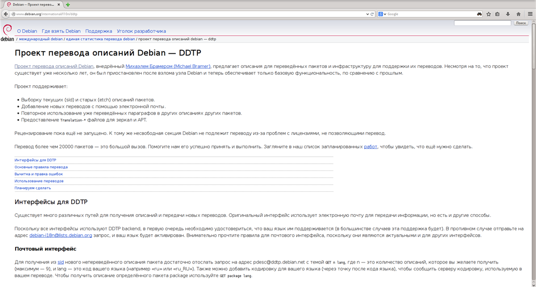Jump to Интерфейсы для DDTP section
The image size is (536, 287).
tap(35, 160)
